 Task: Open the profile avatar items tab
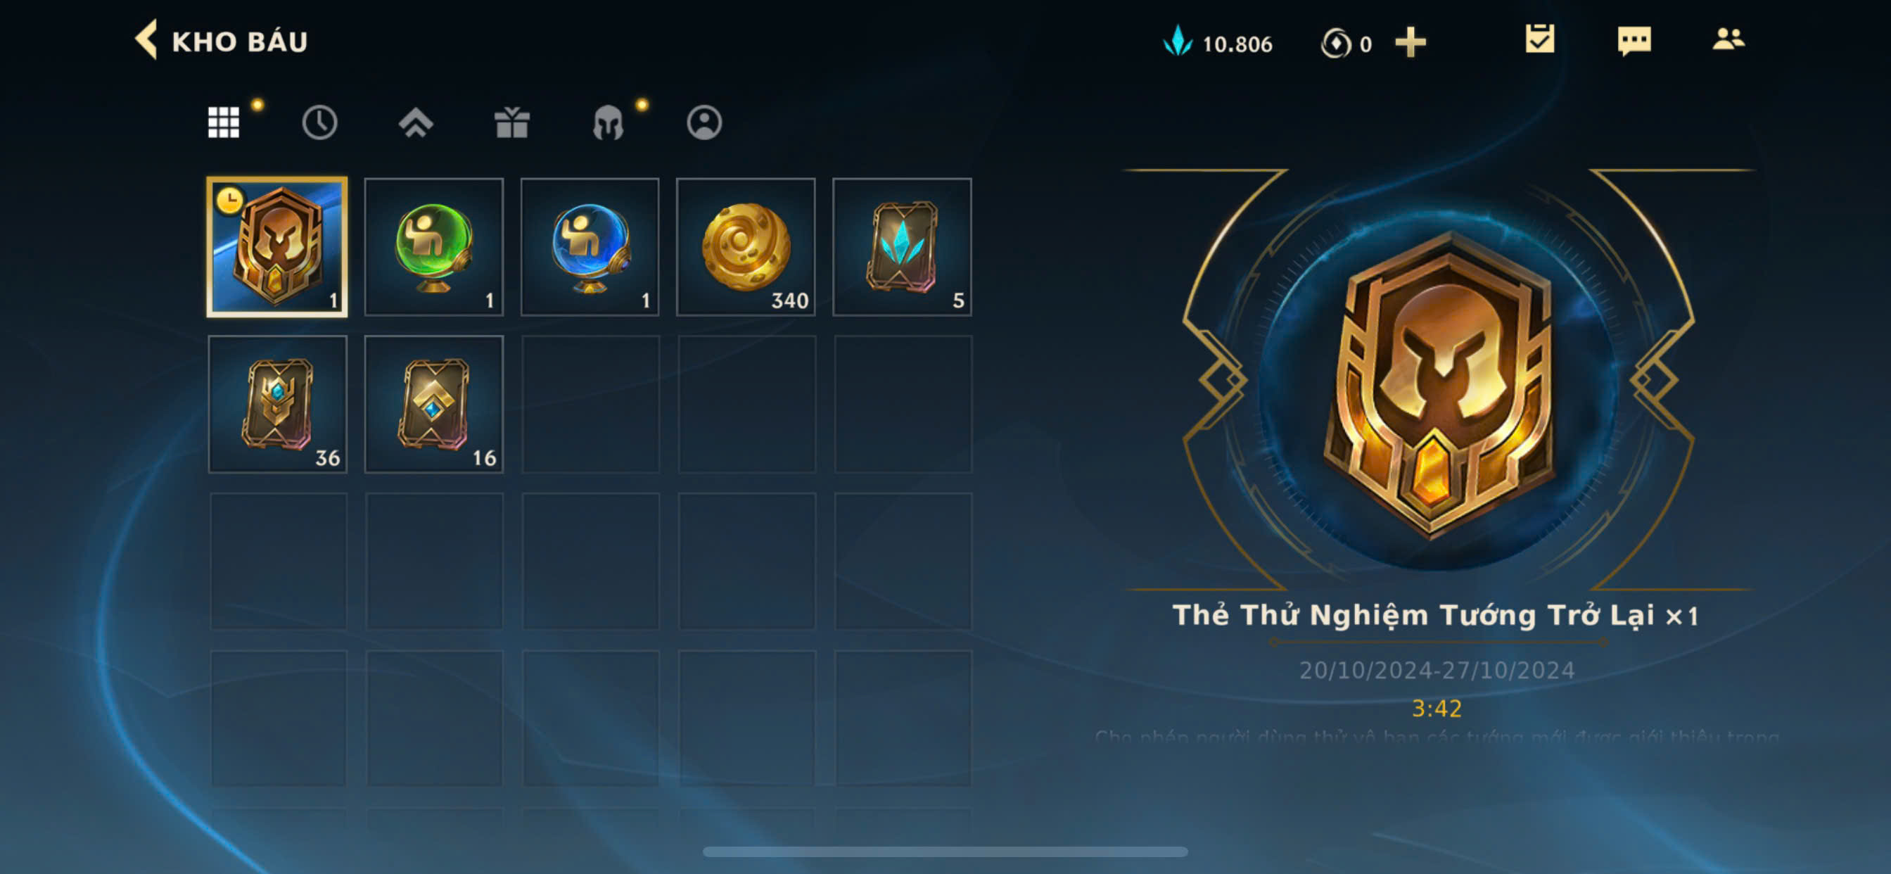[704, 122]
